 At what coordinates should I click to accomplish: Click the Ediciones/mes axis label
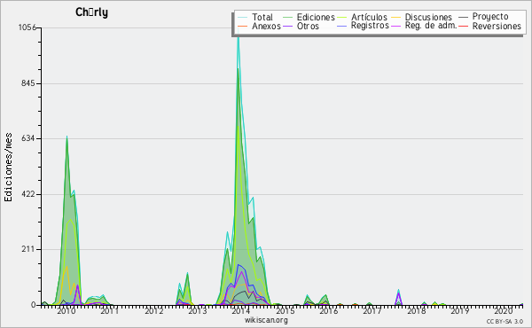click(9, 168)
